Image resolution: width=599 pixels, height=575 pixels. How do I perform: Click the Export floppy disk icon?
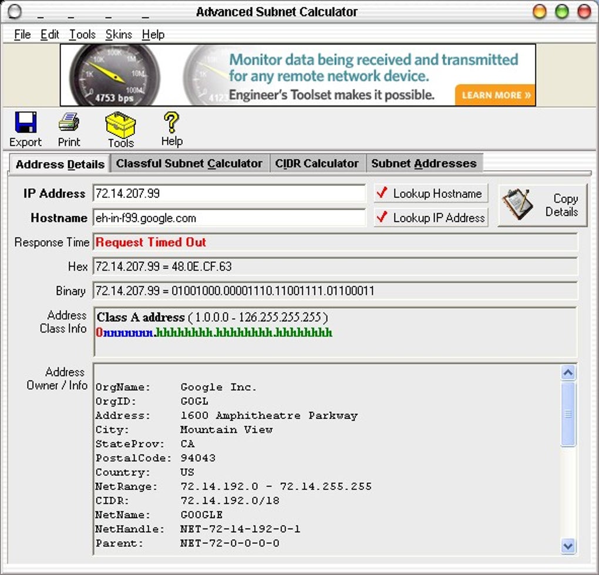tap(26, 122)
